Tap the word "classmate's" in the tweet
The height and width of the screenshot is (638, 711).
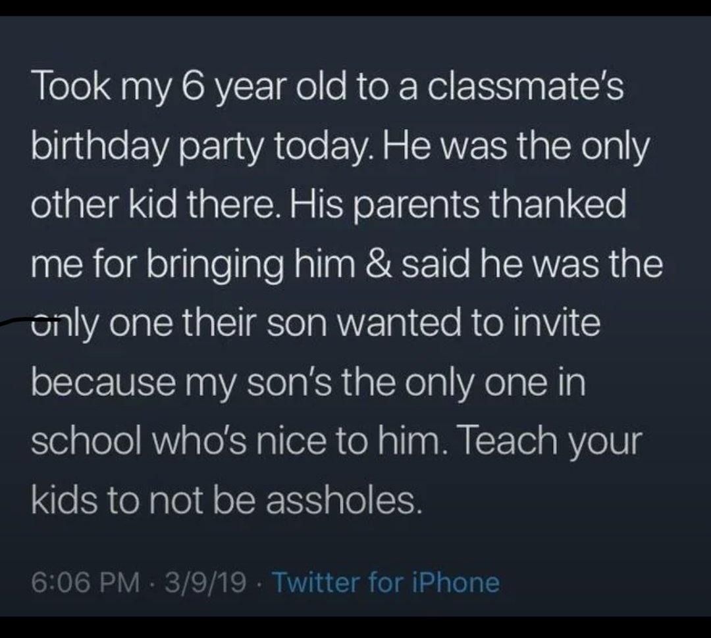[x=526, y=86]
